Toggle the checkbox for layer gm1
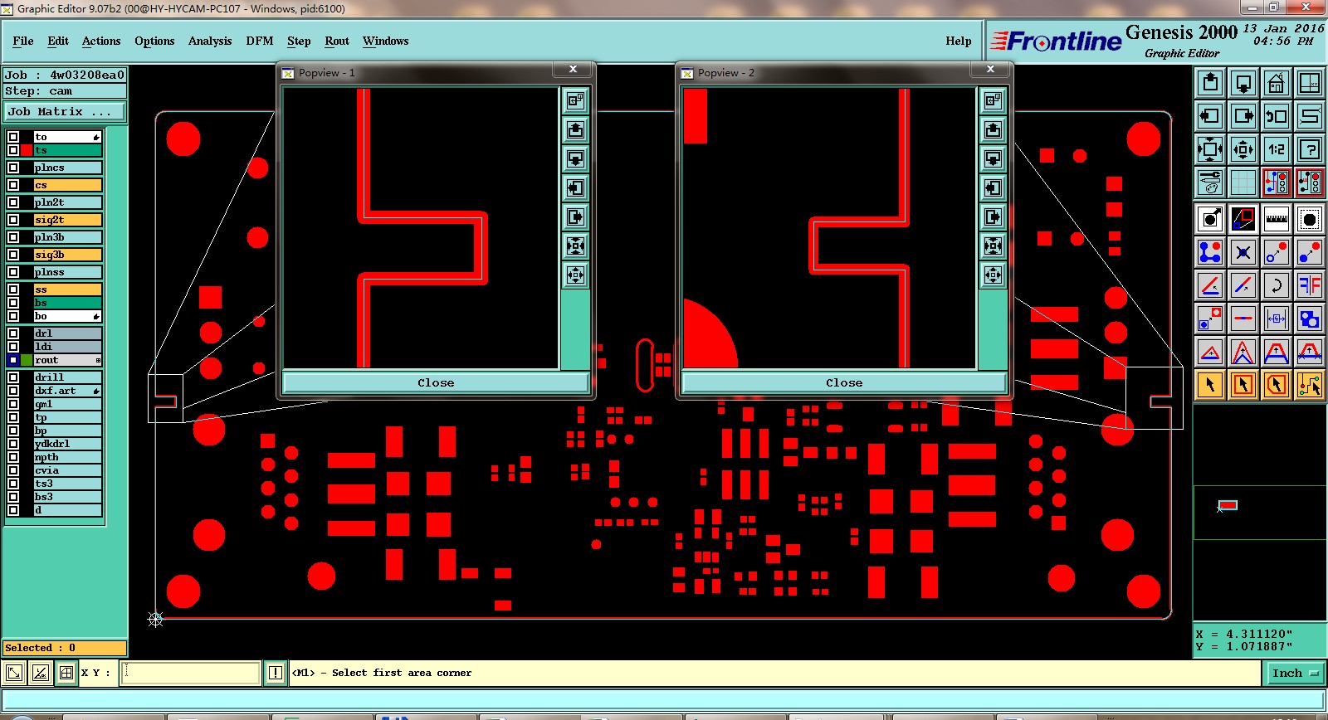Screen dimensions: 1328x720 point(13,404)
